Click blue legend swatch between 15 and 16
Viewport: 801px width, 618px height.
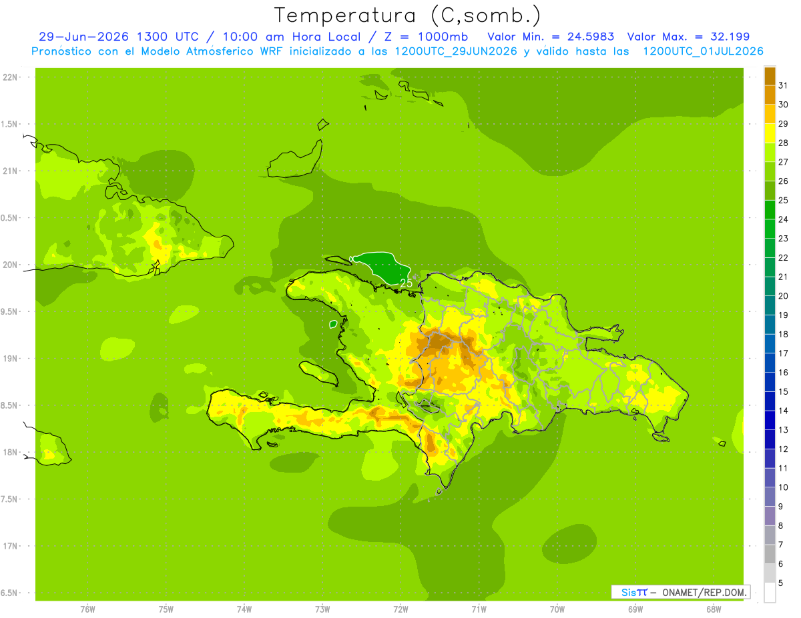click(x=770, y=382)
